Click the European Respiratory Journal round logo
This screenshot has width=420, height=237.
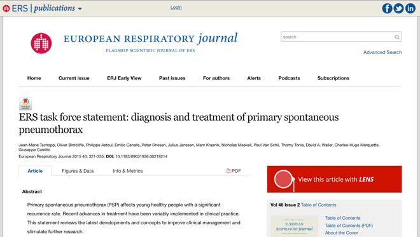point(41,43)
